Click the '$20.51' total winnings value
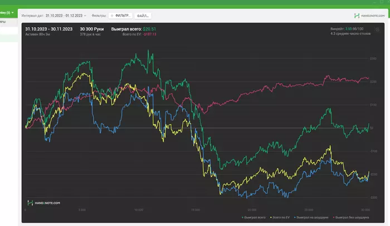The width and height of the screenshot is (390, 226). [149, 29]
